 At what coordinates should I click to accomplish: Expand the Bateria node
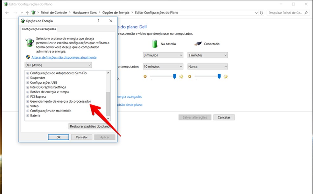[x=28, y=115]
